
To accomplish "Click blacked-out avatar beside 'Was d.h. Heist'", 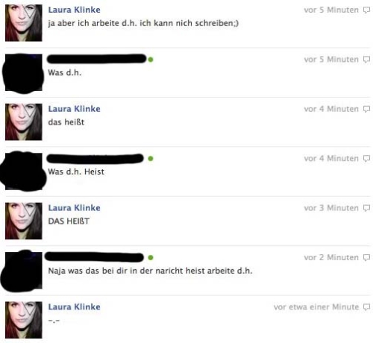I will [23, 171].
